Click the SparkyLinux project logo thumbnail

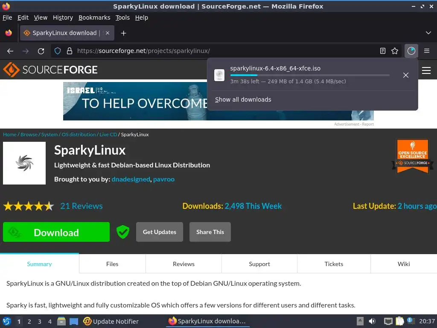(24, 163)
